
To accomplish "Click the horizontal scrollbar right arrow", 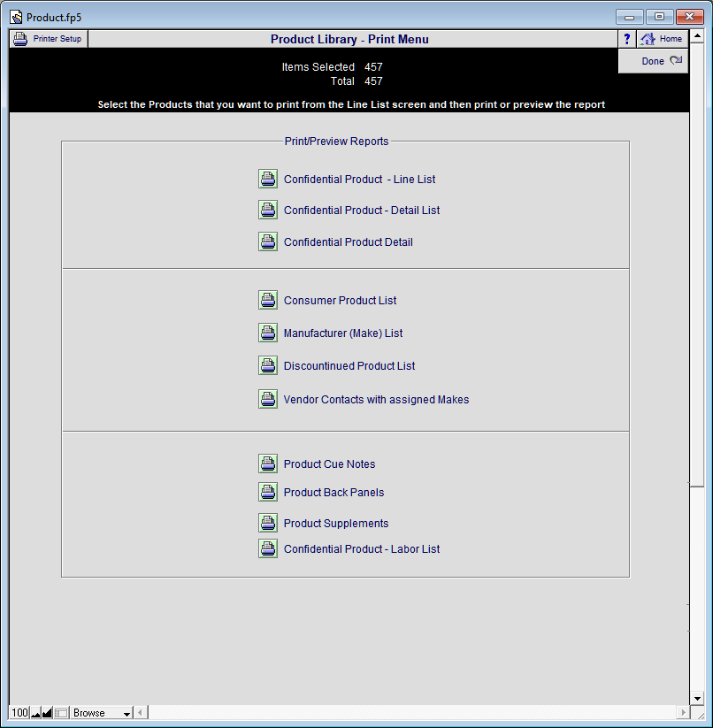I will [x=682, y=712].
